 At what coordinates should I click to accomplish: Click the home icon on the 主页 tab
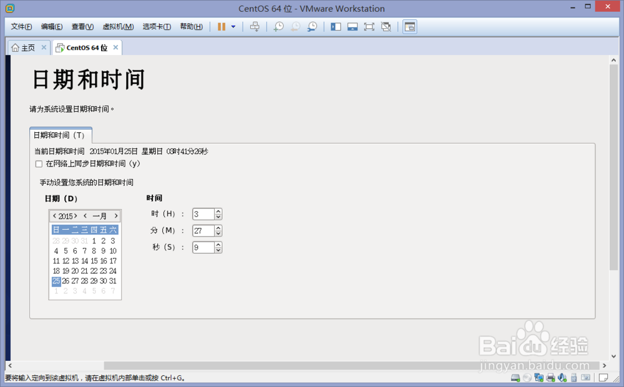click(x=15, y=48)
